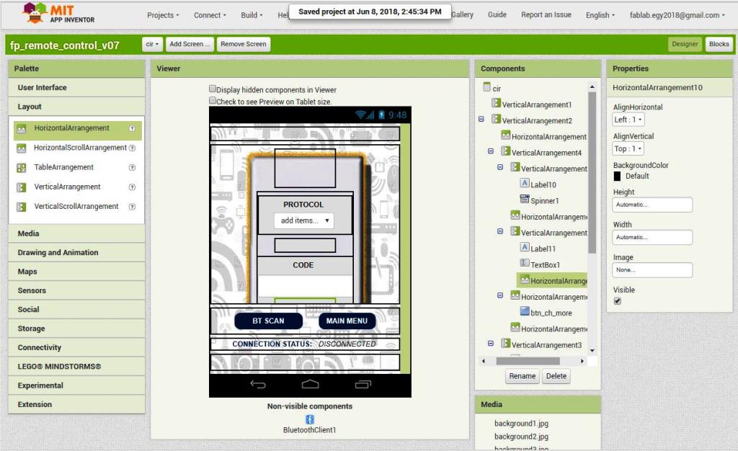Open the Build menu
The image size is (738, 451).
pyautogui.click(x=252, y=15)
